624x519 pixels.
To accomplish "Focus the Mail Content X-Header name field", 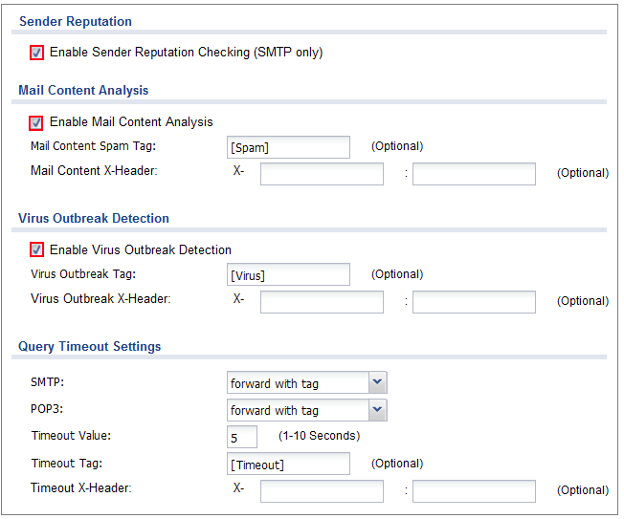I will (x=322, y=173).
